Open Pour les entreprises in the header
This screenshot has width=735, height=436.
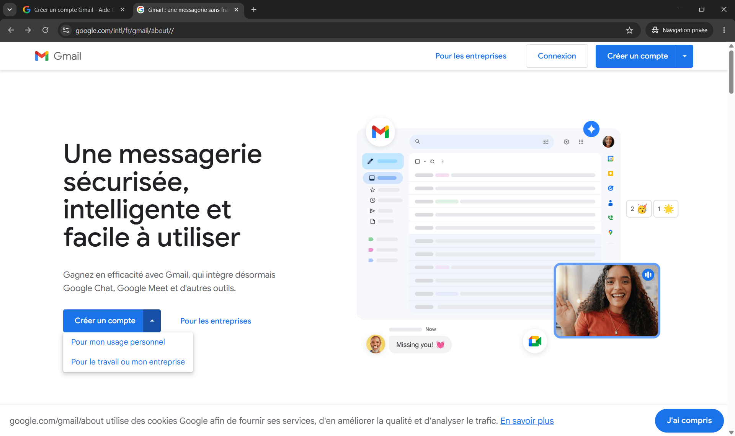pyautogui.click(x=471, y=56)
